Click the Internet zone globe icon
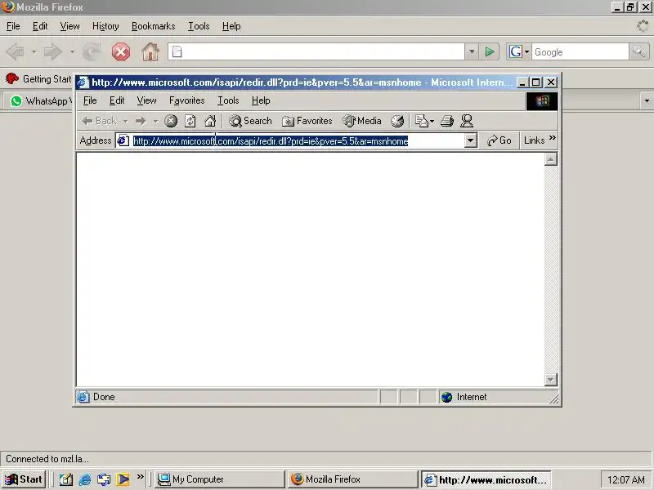 point(446,397)
